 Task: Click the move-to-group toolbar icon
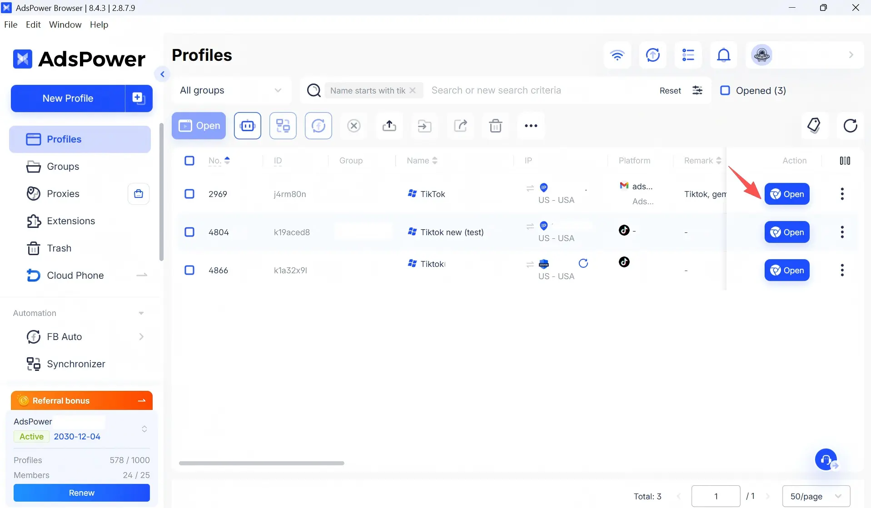coord(425,126)
